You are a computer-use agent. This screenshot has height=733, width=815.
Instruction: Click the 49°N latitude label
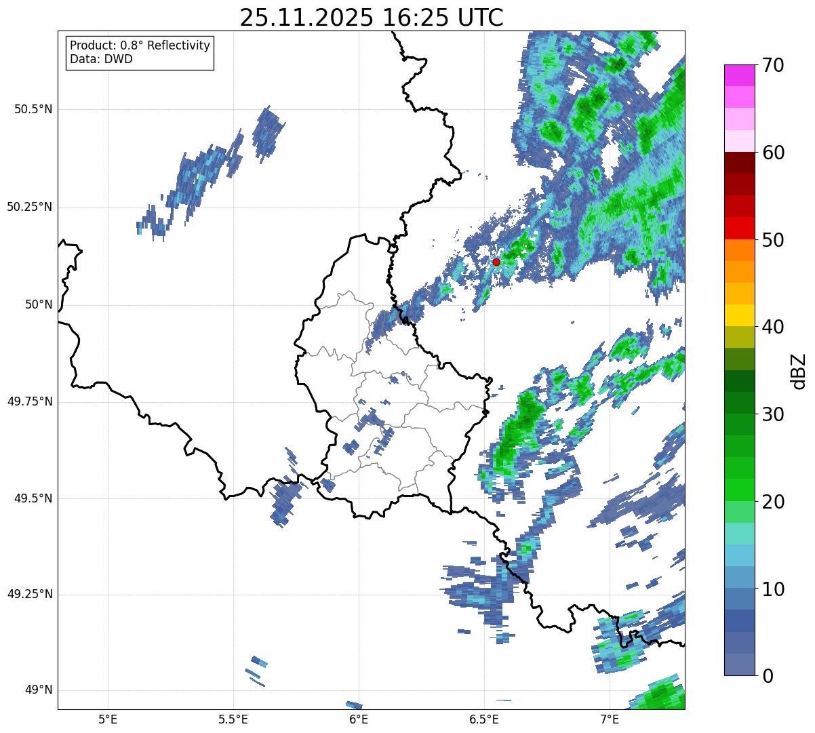click(39, 690)
